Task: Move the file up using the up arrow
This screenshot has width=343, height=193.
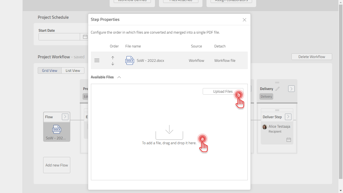Action: coord(113,58)
